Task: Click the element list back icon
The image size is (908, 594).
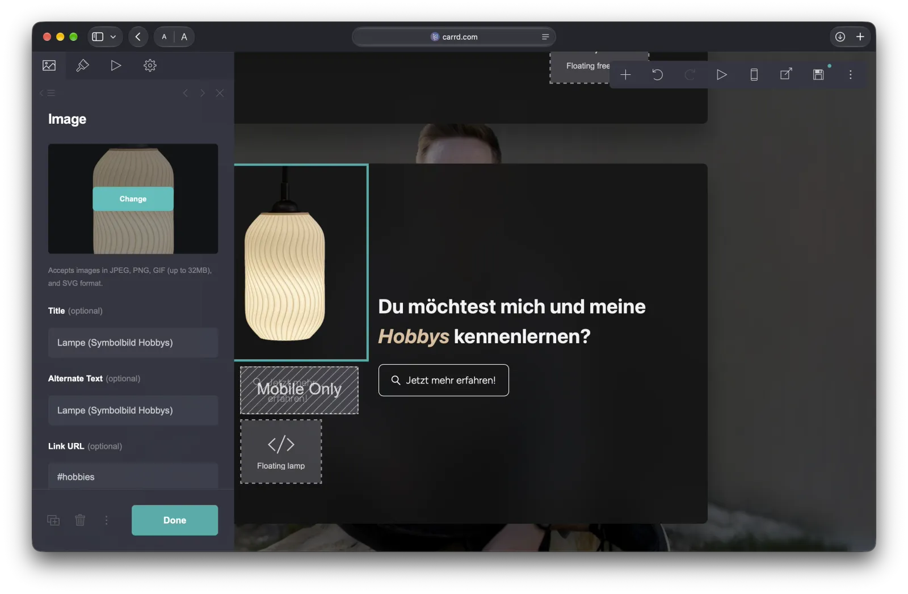Action: pyautogui.click(x=48, y=93)
